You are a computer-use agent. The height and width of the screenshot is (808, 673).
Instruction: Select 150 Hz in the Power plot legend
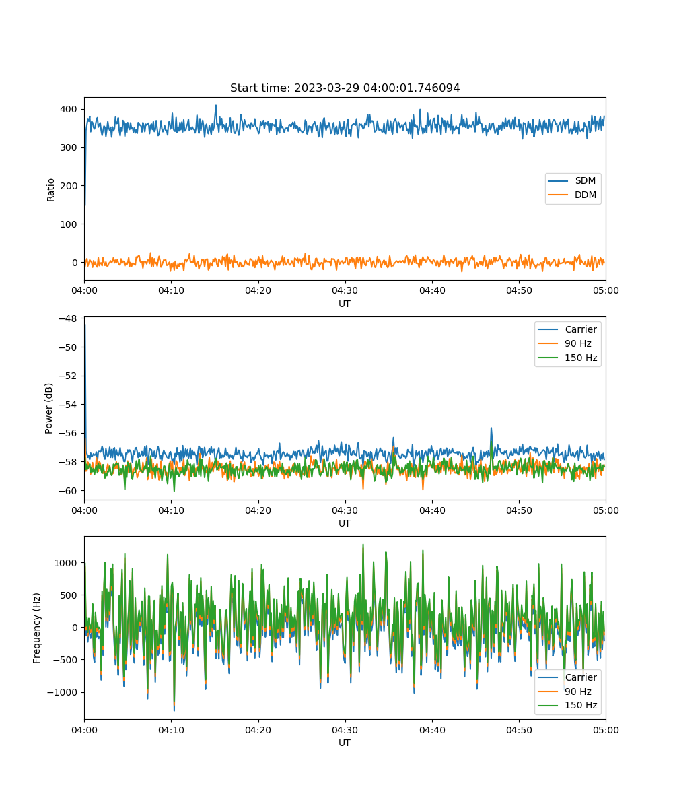(x=581, y=358)
